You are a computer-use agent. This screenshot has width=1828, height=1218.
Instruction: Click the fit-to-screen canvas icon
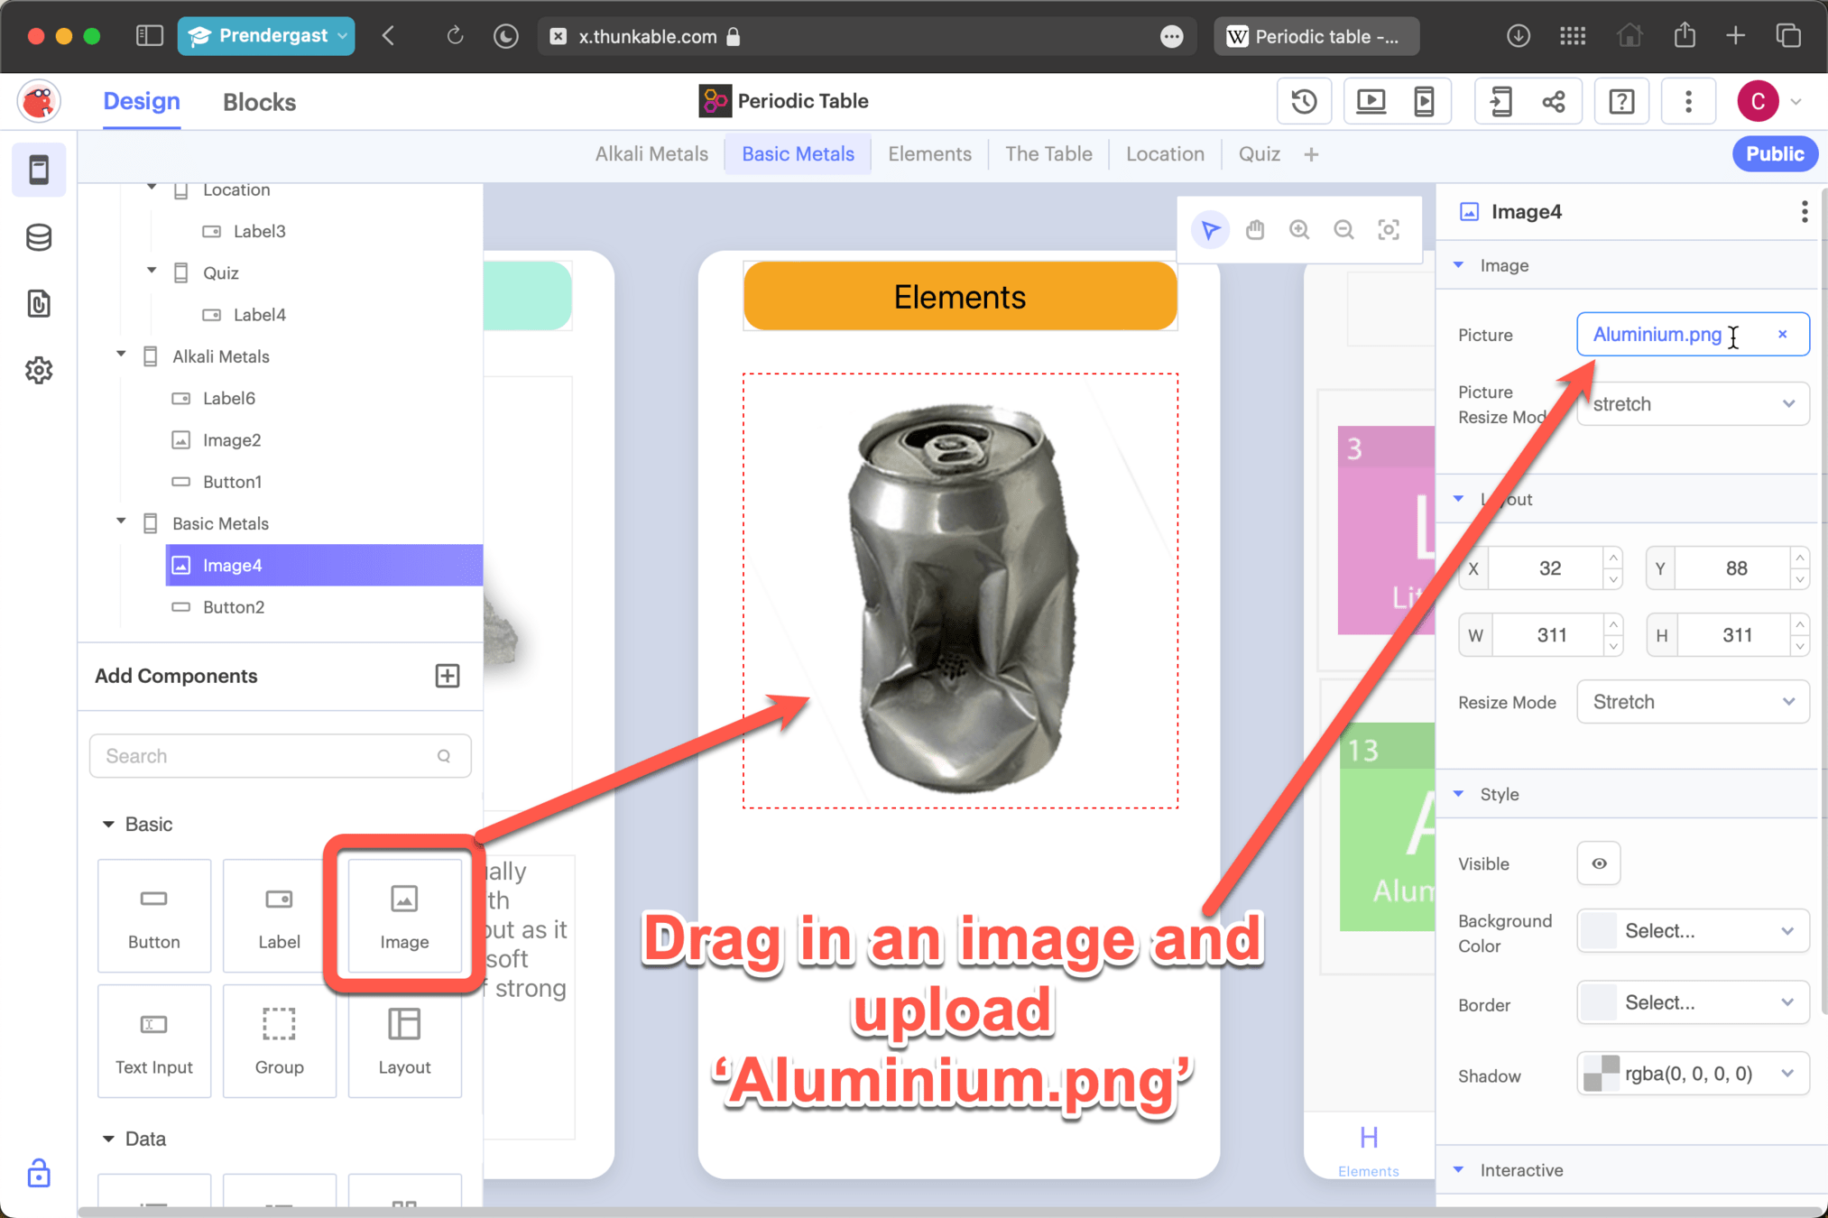[x=1389, y=230]
